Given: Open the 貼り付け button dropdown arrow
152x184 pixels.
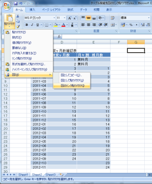Looking at the screenshot, I should coord(10,27).
